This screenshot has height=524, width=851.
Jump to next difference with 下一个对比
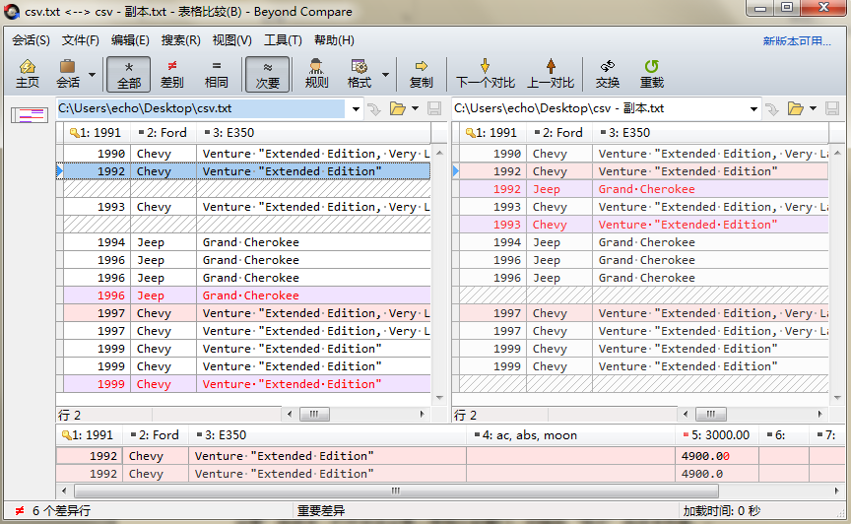click(485, 74)
